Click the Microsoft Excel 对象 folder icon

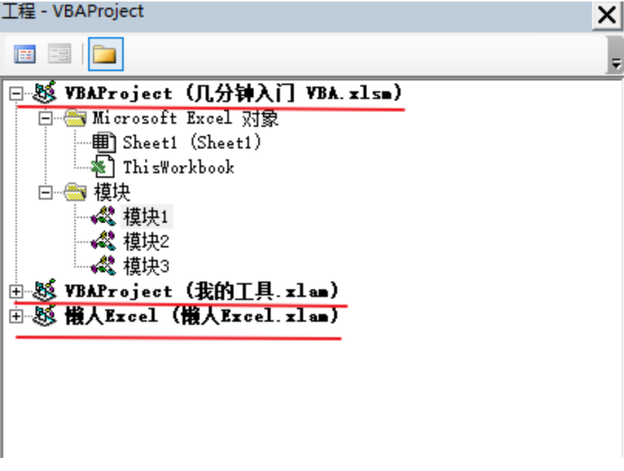coord(75,118)
